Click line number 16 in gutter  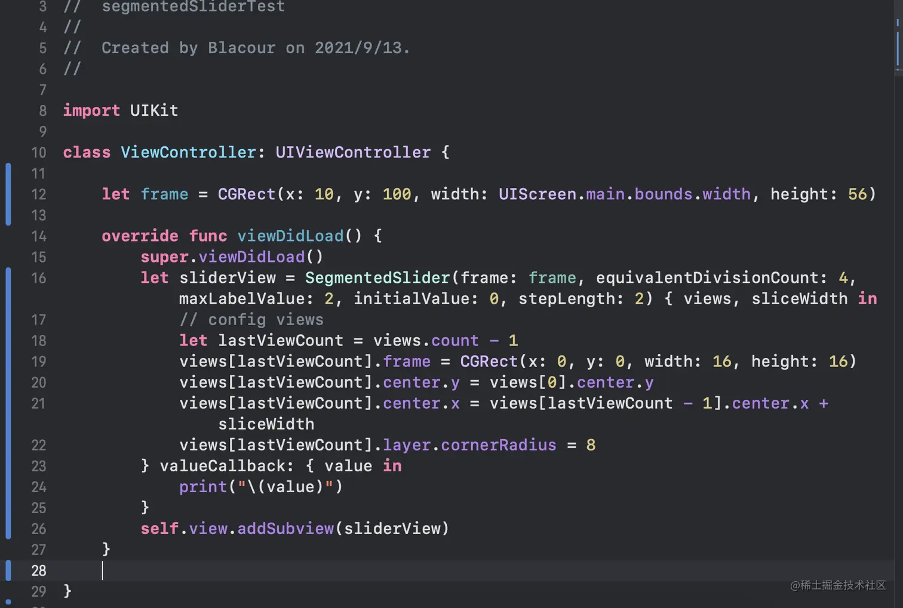39,278
